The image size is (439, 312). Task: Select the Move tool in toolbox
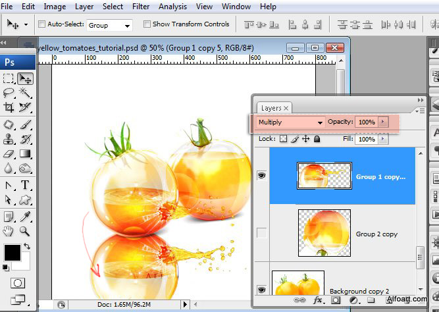pos(25,78)
